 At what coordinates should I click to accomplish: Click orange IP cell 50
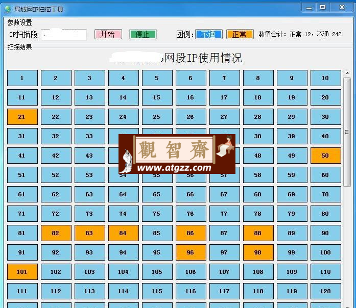(326, 156)
